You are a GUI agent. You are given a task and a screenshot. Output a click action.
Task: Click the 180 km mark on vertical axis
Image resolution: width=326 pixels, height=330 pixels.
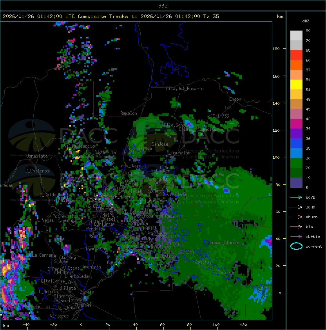coord(276,49)
